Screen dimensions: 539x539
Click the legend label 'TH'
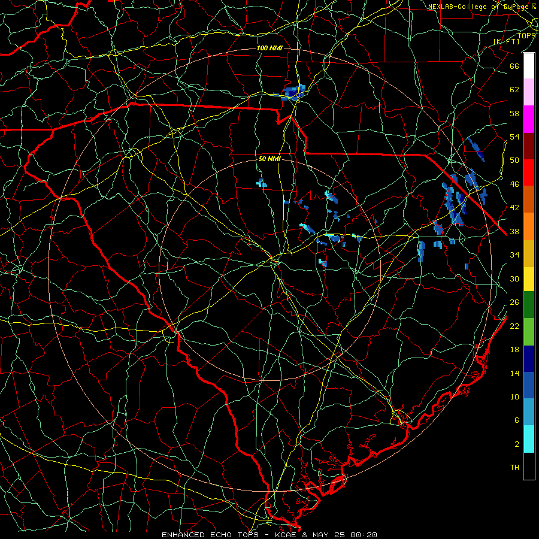(514, 468)
